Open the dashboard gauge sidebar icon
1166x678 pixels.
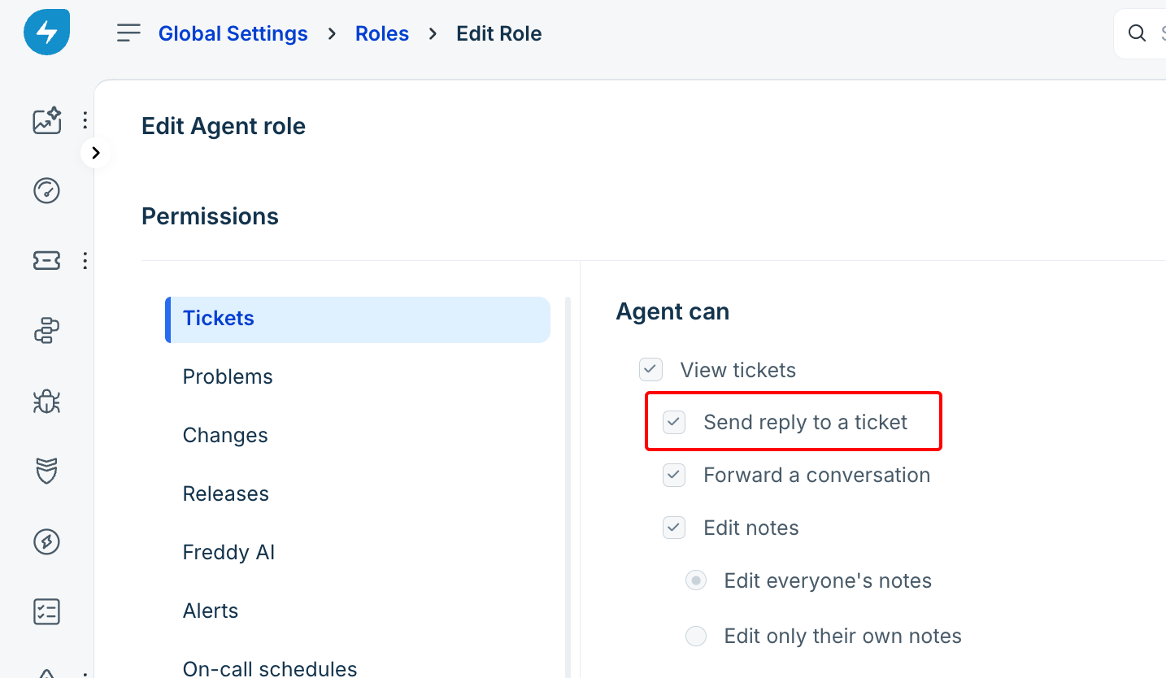pyautogui.click(x=46, y=190)
